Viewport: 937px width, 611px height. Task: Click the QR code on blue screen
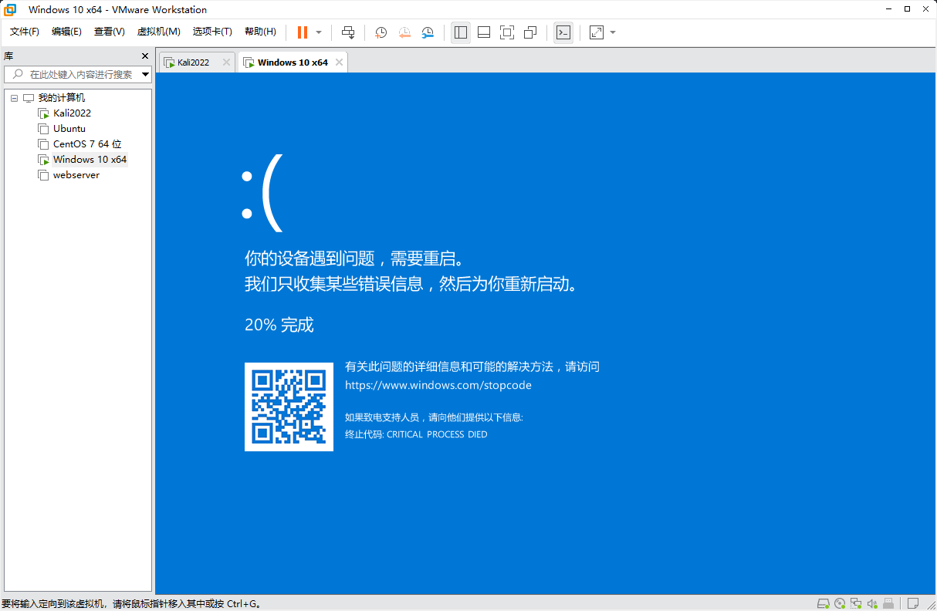pos(289,407)
